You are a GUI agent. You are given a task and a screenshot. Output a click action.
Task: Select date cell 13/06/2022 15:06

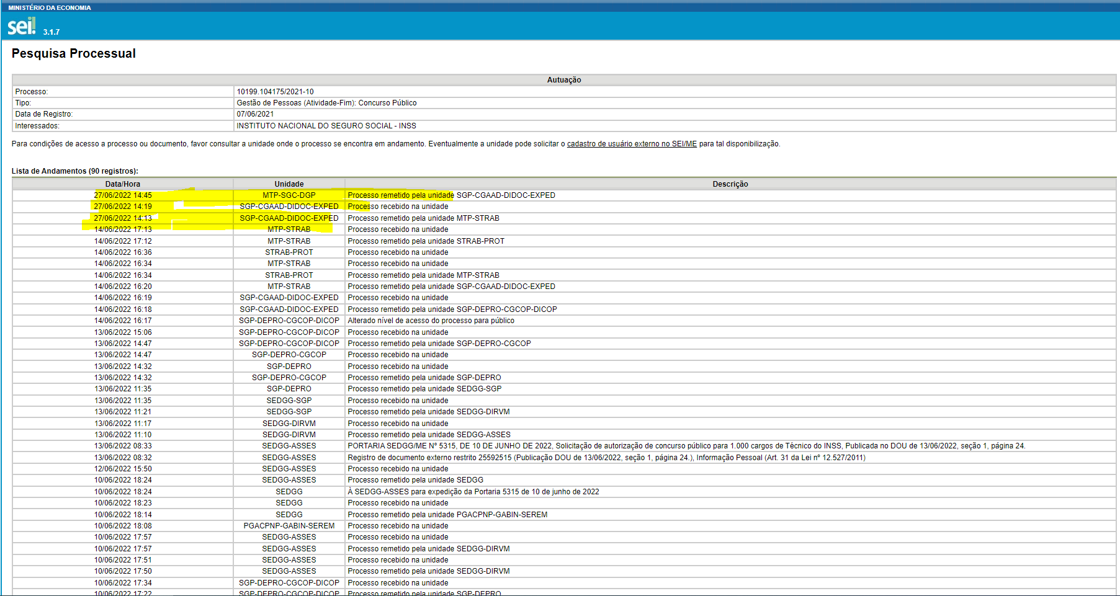coord(123,332)
